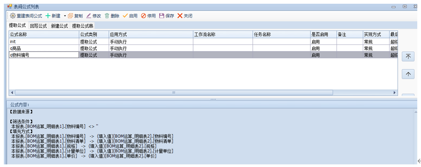Click the 删除 trash can icon

click(x=107, y=16)
